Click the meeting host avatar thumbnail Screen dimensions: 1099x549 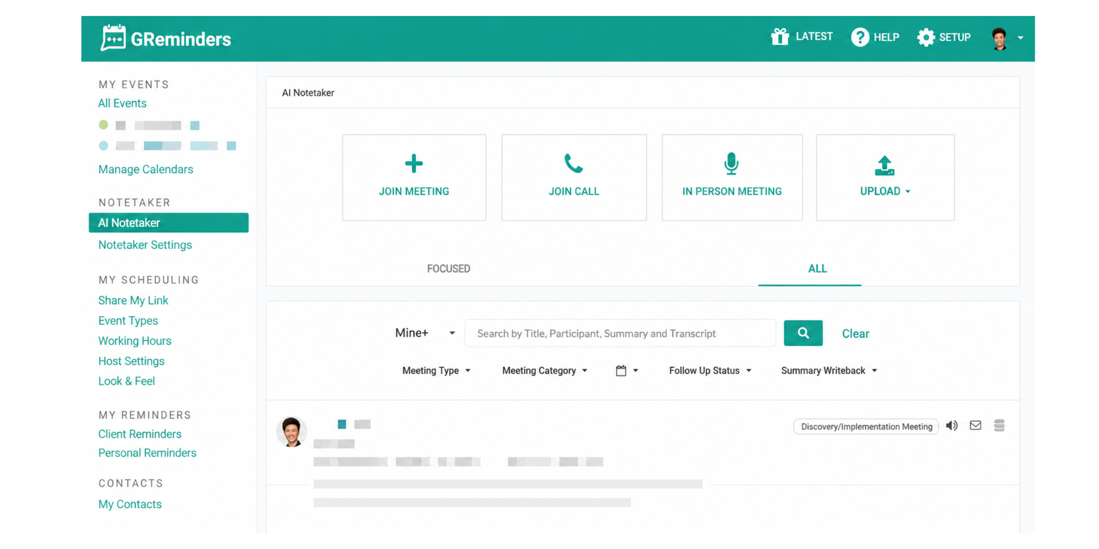(x=291, y=432)
